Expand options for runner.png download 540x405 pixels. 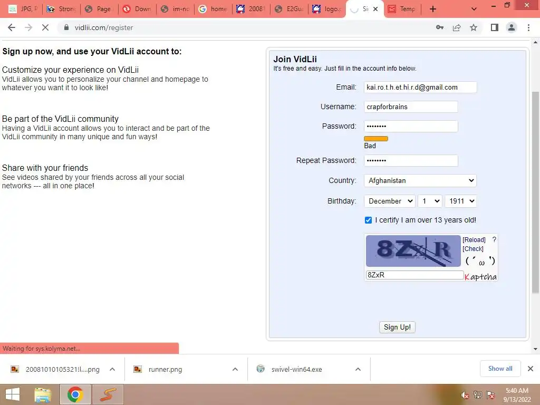click(x=235, y=369)
